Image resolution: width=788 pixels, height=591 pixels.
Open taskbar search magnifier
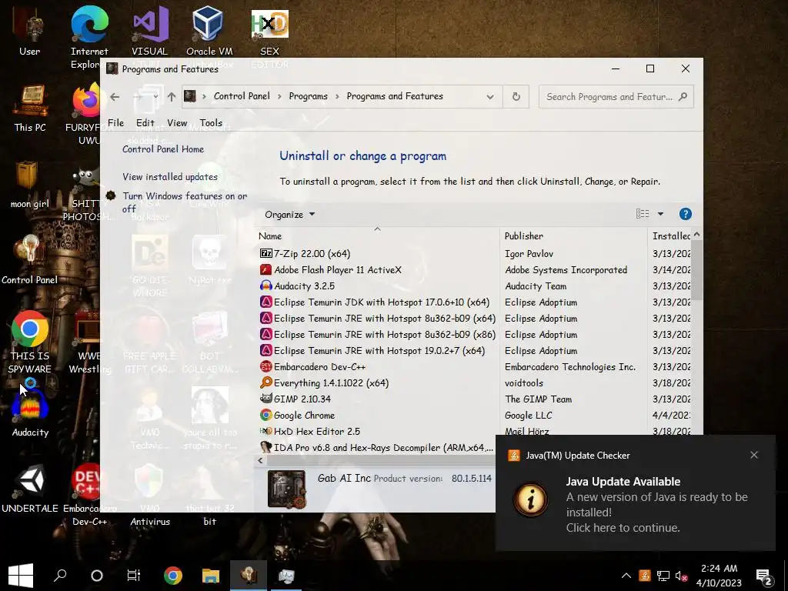tap(60, 576)
